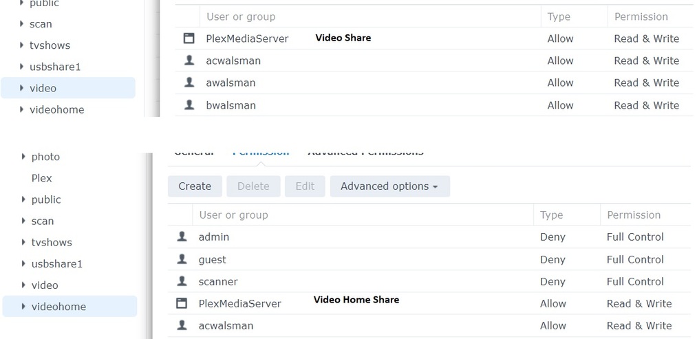697x339 pixels.
Task: Click the greyed Delete button
Action: click(253, 186)
